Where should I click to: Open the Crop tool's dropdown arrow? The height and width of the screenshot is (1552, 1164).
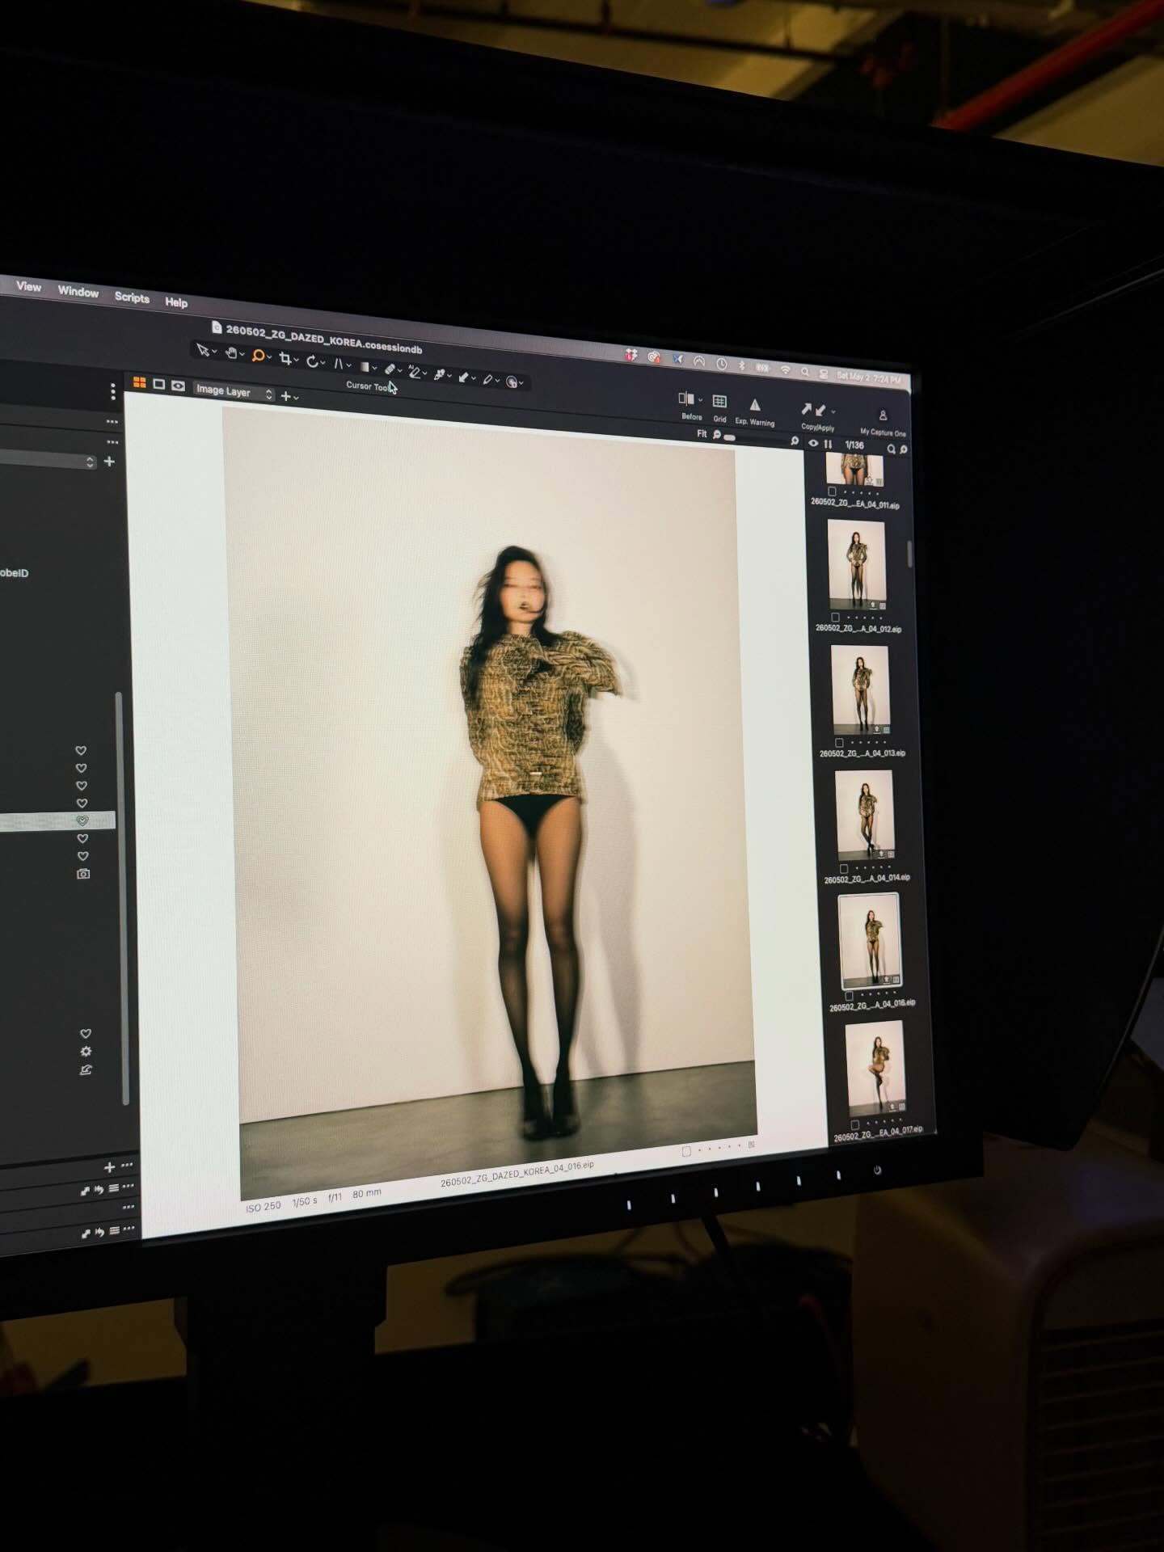click(x=297, y=360)
